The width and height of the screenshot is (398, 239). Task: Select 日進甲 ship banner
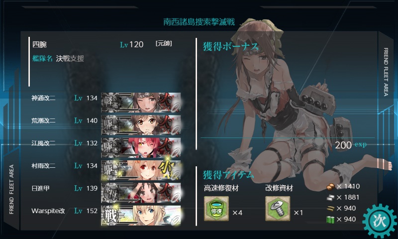coord(141,193)
